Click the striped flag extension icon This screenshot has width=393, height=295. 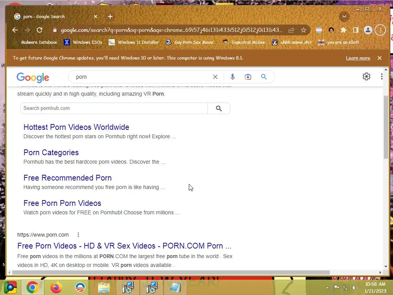(319, 30)
